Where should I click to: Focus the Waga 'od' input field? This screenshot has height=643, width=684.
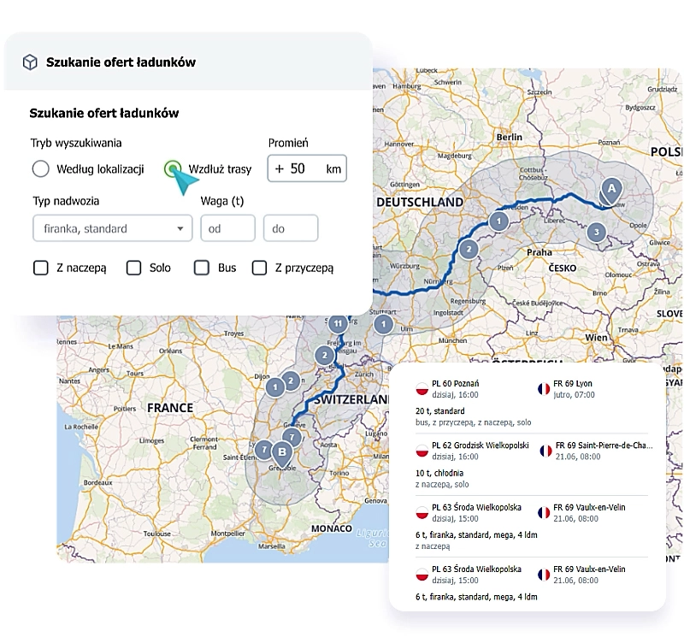click(227, 228)
